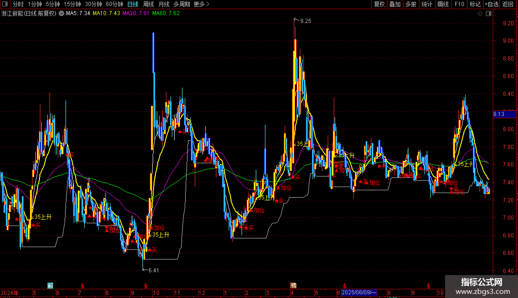Screen dimensions: 518x298
Task: Click the MA60: 7.62 indicator value
Action: point(166,13)
